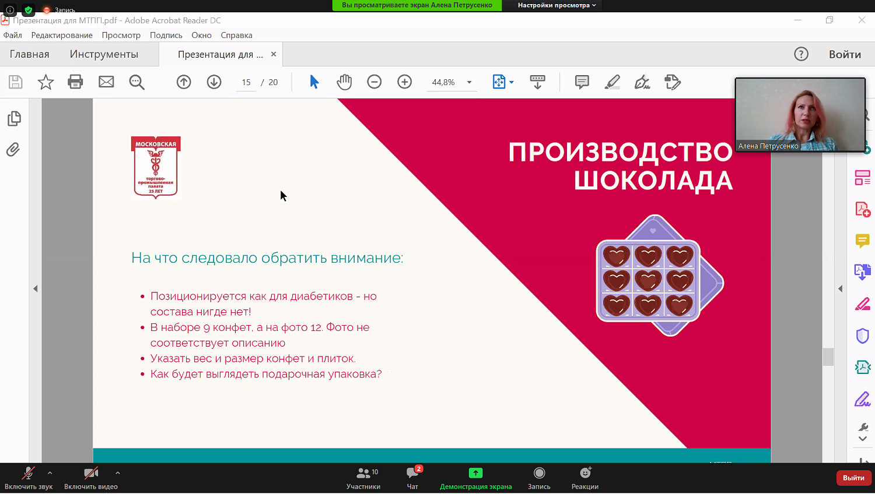This screenshot has height=494, width=875.
Task: Print the document via printer icon
Action: coord(76,82)
